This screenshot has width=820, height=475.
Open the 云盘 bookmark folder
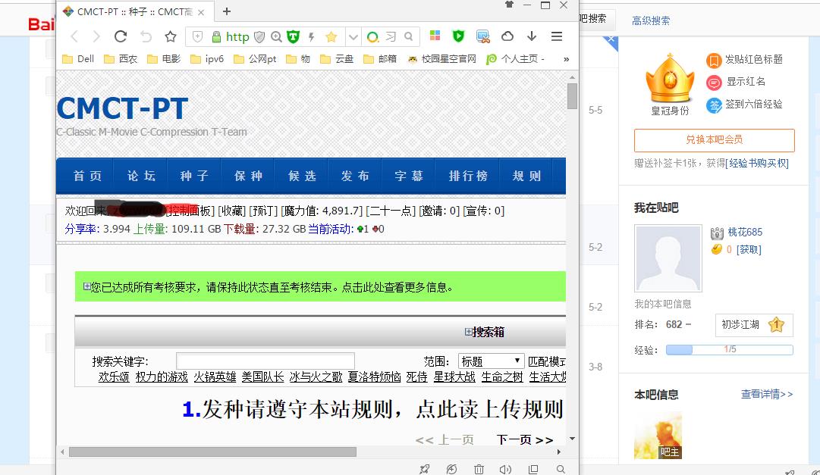[x=337, y=59]
